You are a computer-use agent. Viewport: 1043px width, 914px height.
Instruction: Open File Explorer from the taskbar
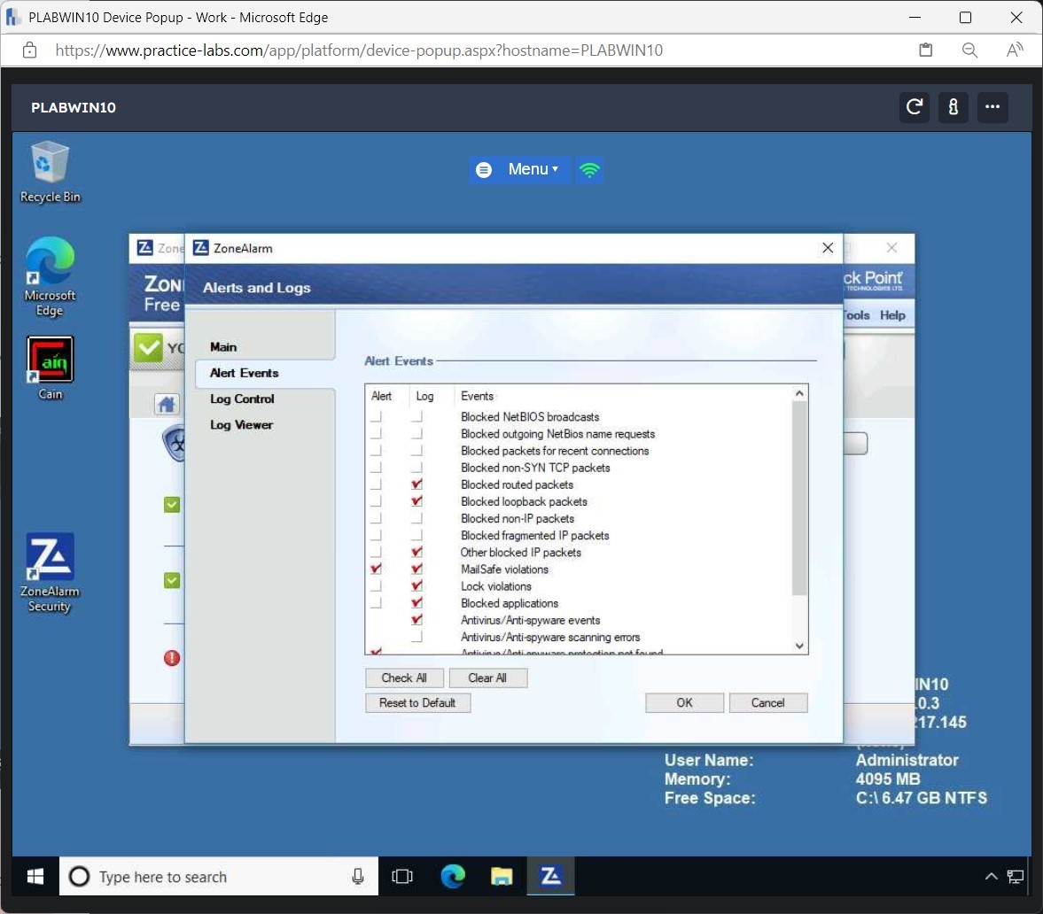502,876
